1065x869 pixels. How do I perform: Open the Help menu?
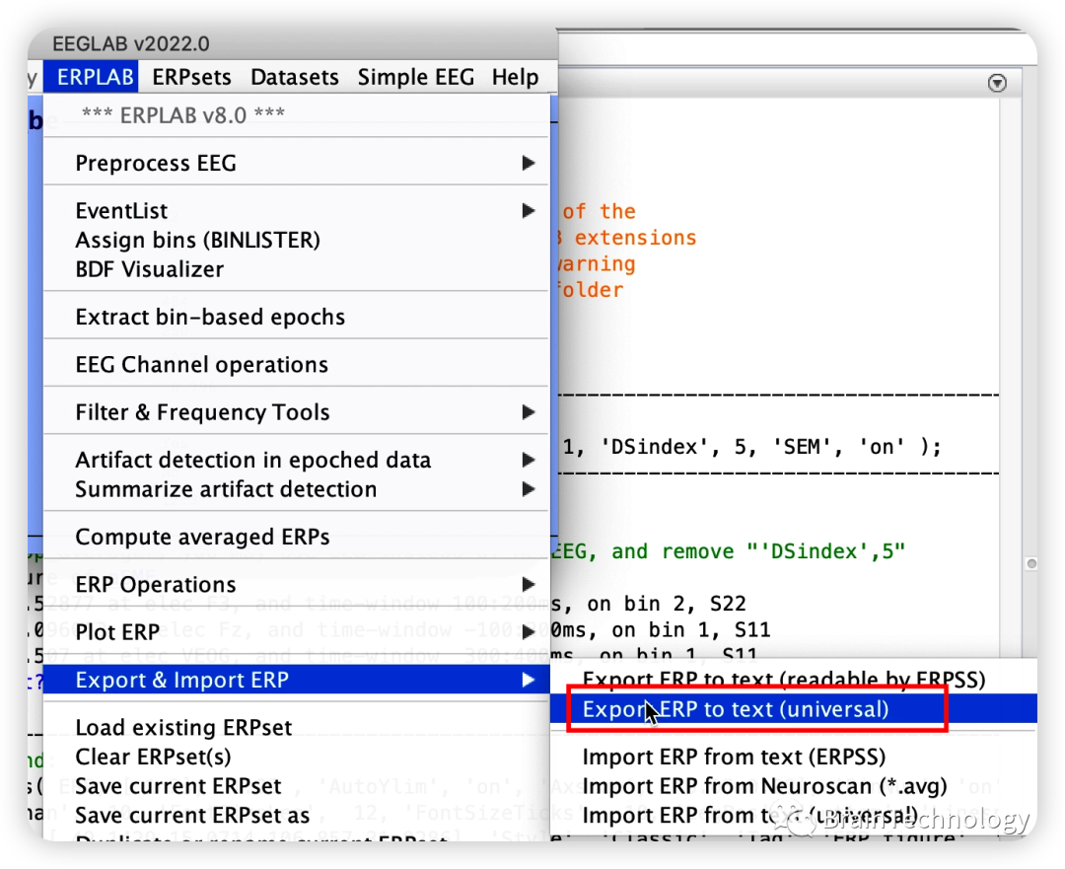tap(515, 77)
